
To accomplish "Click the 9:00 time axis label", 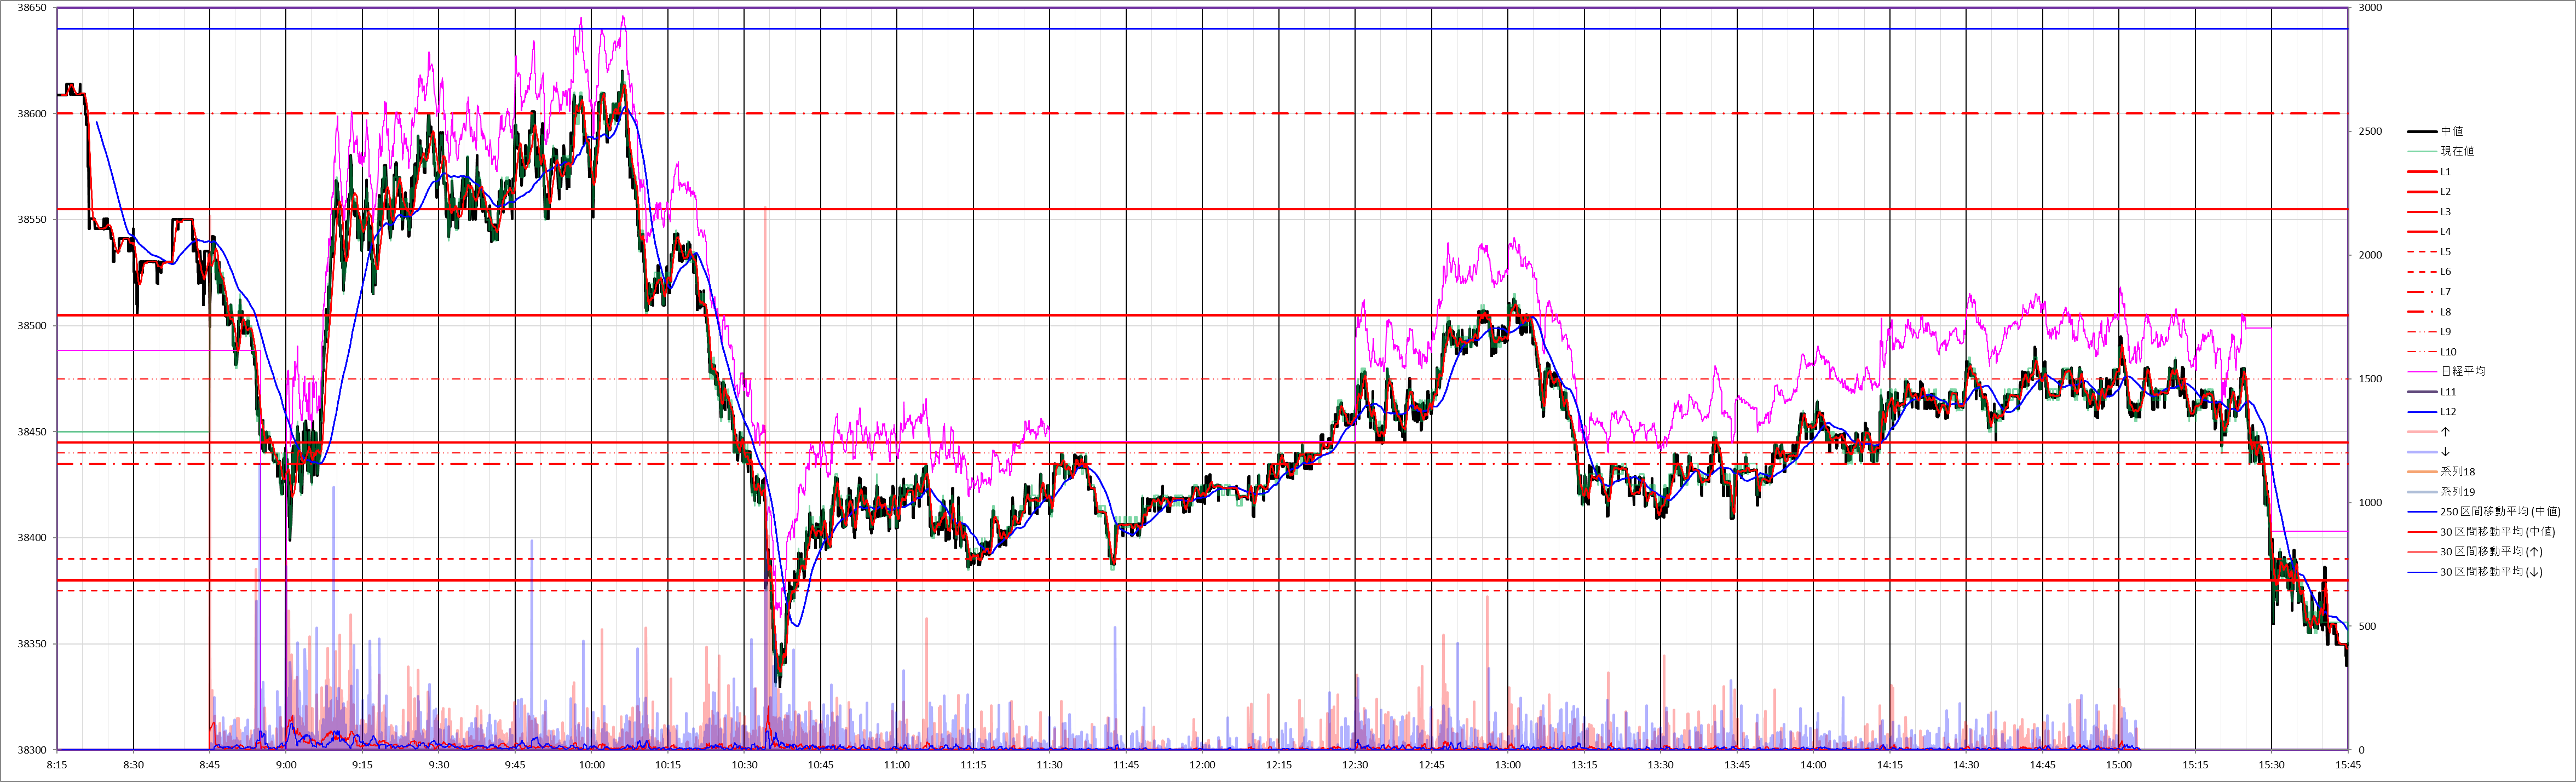I will [x=286, y=765].
